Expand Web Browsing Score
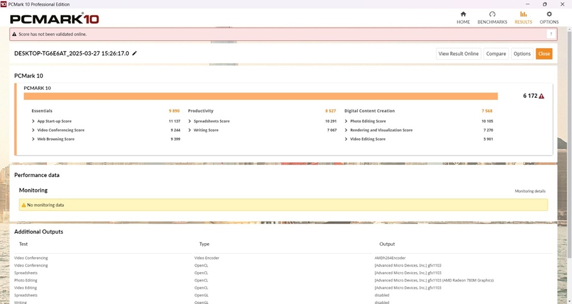The image size is (572, 304). [33, 139]
